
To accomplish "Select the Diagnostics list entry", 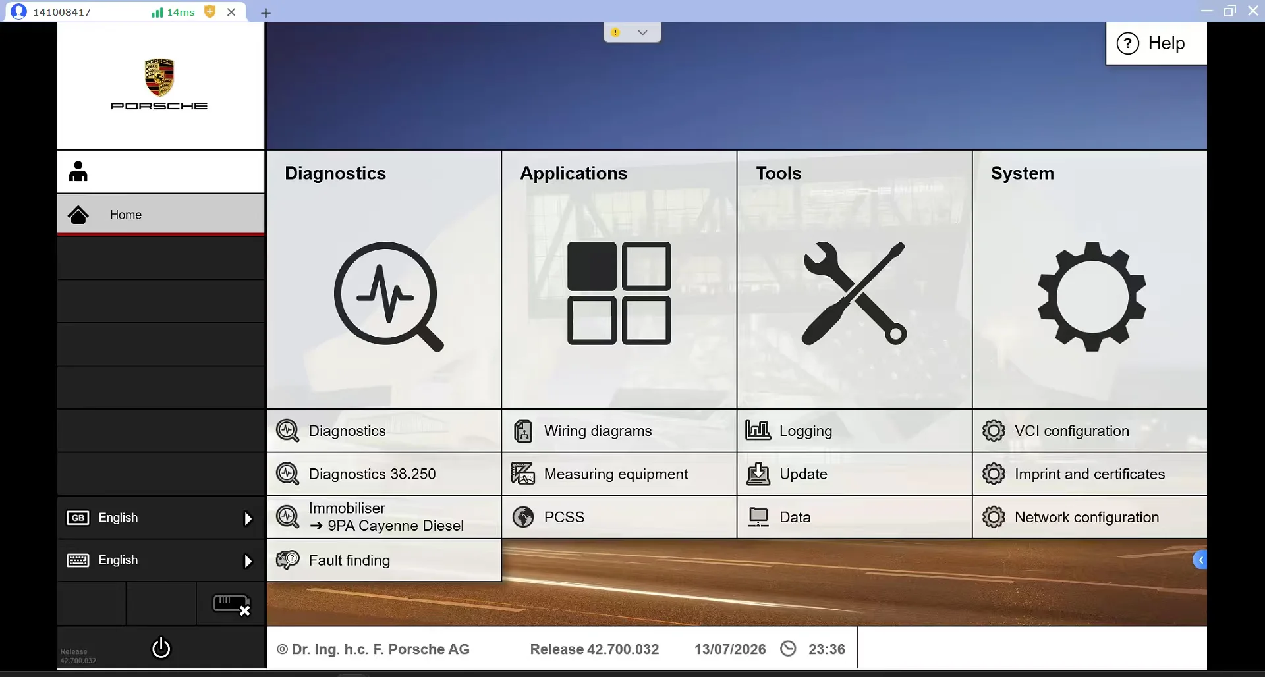I will click(x=384, y=431).
